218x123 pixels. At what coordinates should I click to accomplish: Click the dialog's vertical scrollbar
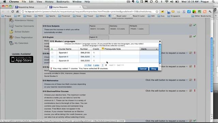click(x=160, y=54)
